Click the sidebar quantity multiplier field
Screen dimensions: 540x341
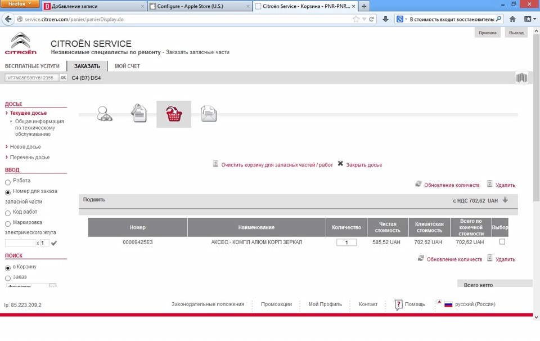tap(44, 243)
